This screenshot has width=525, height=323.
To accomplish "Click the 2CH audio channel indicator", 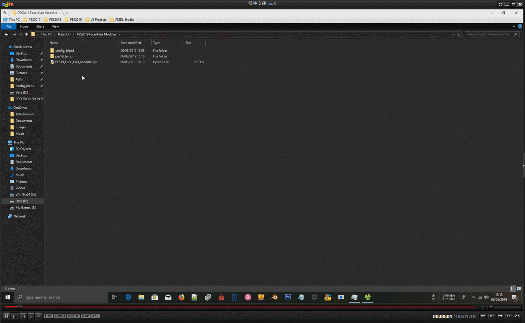I will tap(95, 316).
